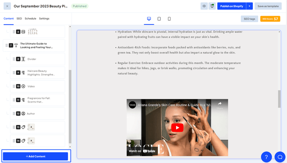This screenshot has height=163, width=287.
Task: Open the Publish on Shopify dropdown arrow
Action: pyautogui.click(x=249, y=6)
